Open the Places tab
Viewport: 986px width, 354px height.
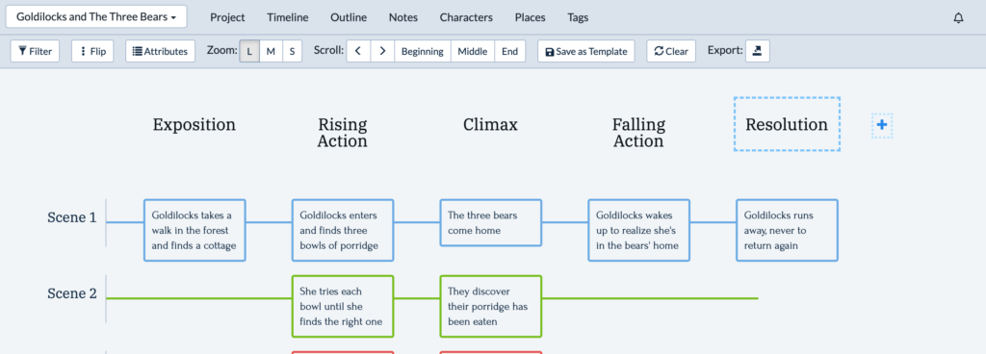531,17
